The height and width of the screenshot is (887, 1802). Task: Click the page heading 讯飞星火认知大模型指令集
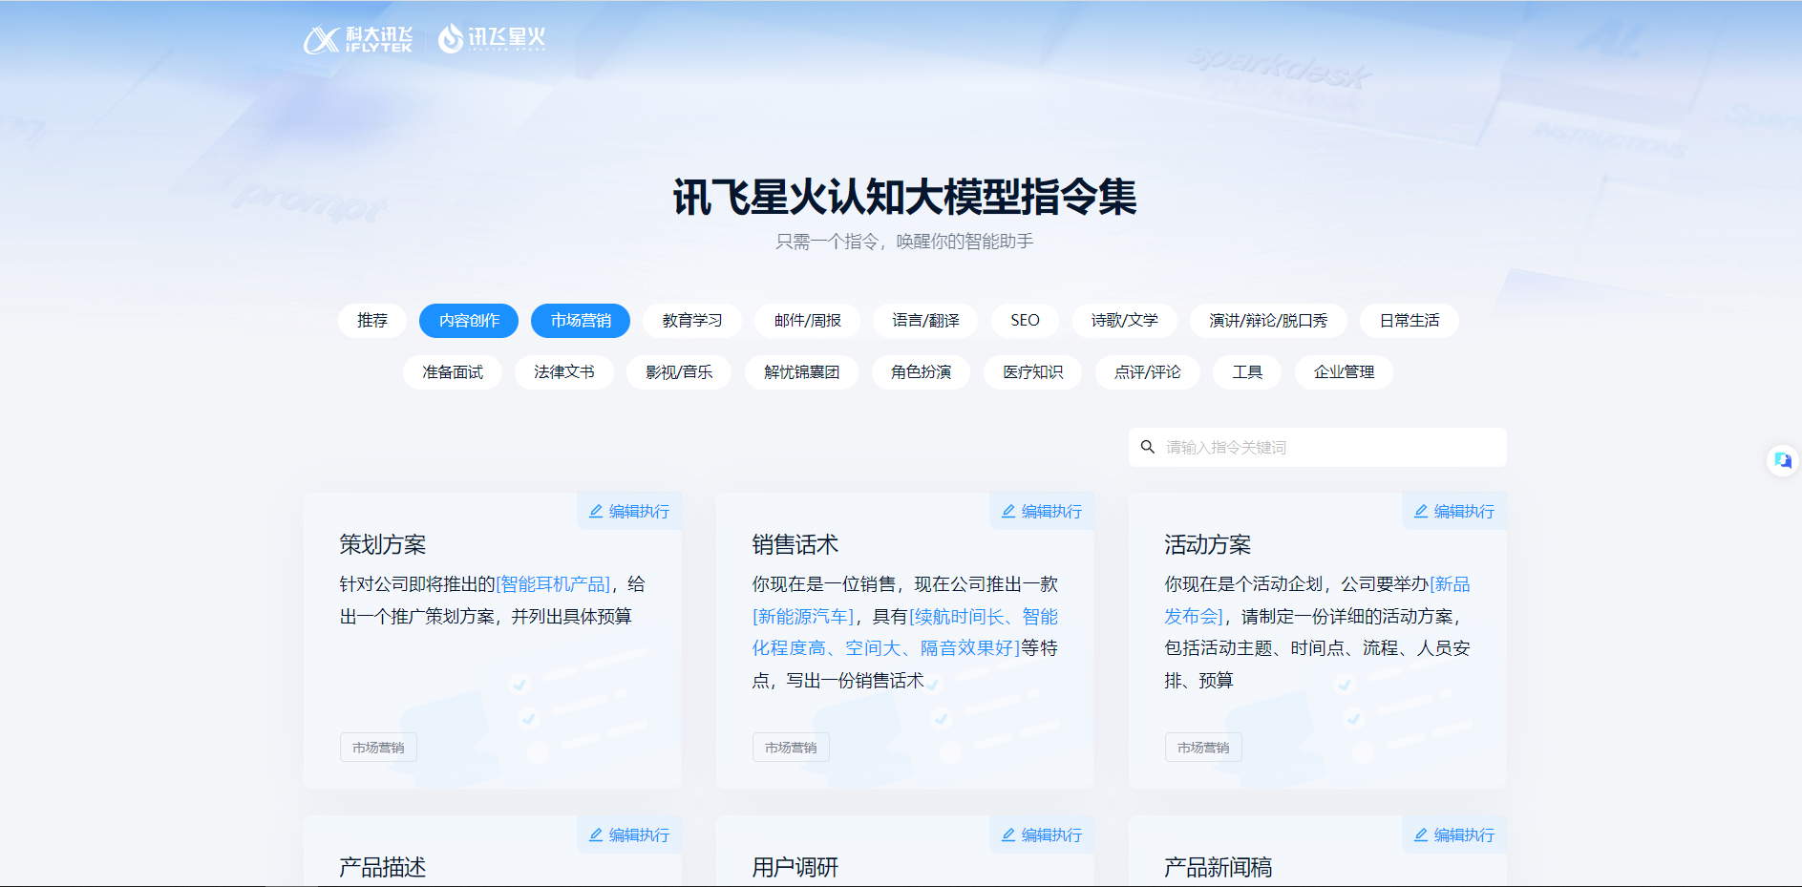[904, 198]
